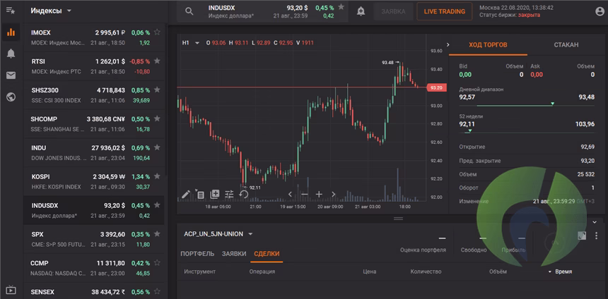
Task: Click the 93.20 price marker on chart
Action: pyautogui.click(x=436, y=88)
